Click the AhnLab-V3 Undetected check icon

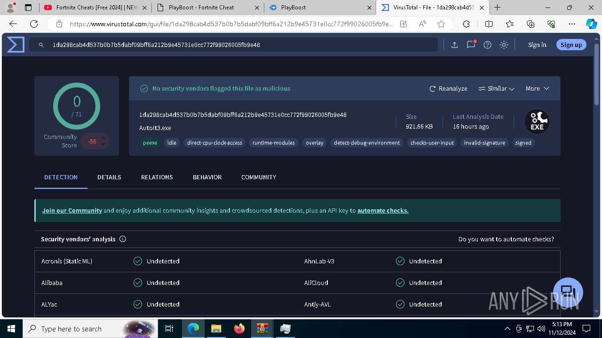400,261
